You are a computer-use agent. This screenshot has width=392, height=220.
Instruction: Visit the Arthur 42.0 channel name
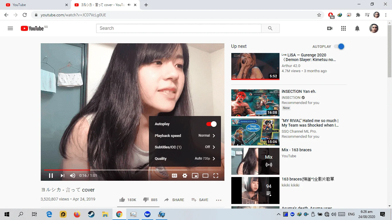(291, 66)
